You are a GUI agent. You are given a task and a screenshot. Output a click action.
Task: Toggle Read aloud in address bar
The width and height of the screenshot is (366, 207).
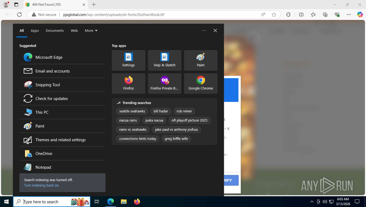coord(263,15)
